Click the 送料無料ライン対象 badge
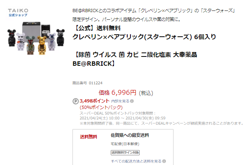The height and width of the screenshot is (165, 244). 125,152
